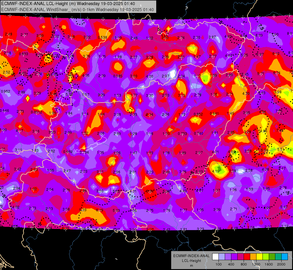Click the wind shear value 5.92

click(x=55, y=36)
